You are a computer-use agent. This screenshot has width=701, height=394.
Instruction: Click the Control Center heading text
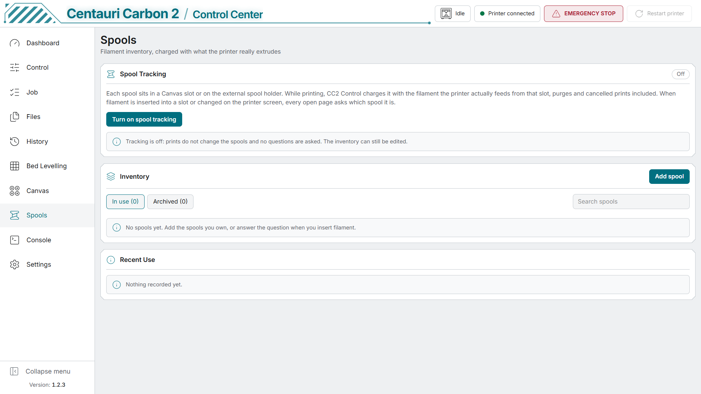click(228, 15)
